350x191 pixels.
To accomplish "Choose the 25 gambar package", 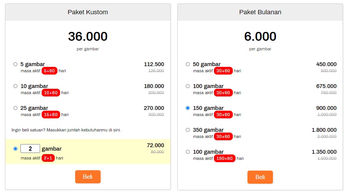I will pyautogui.click(x=15, y=108).
